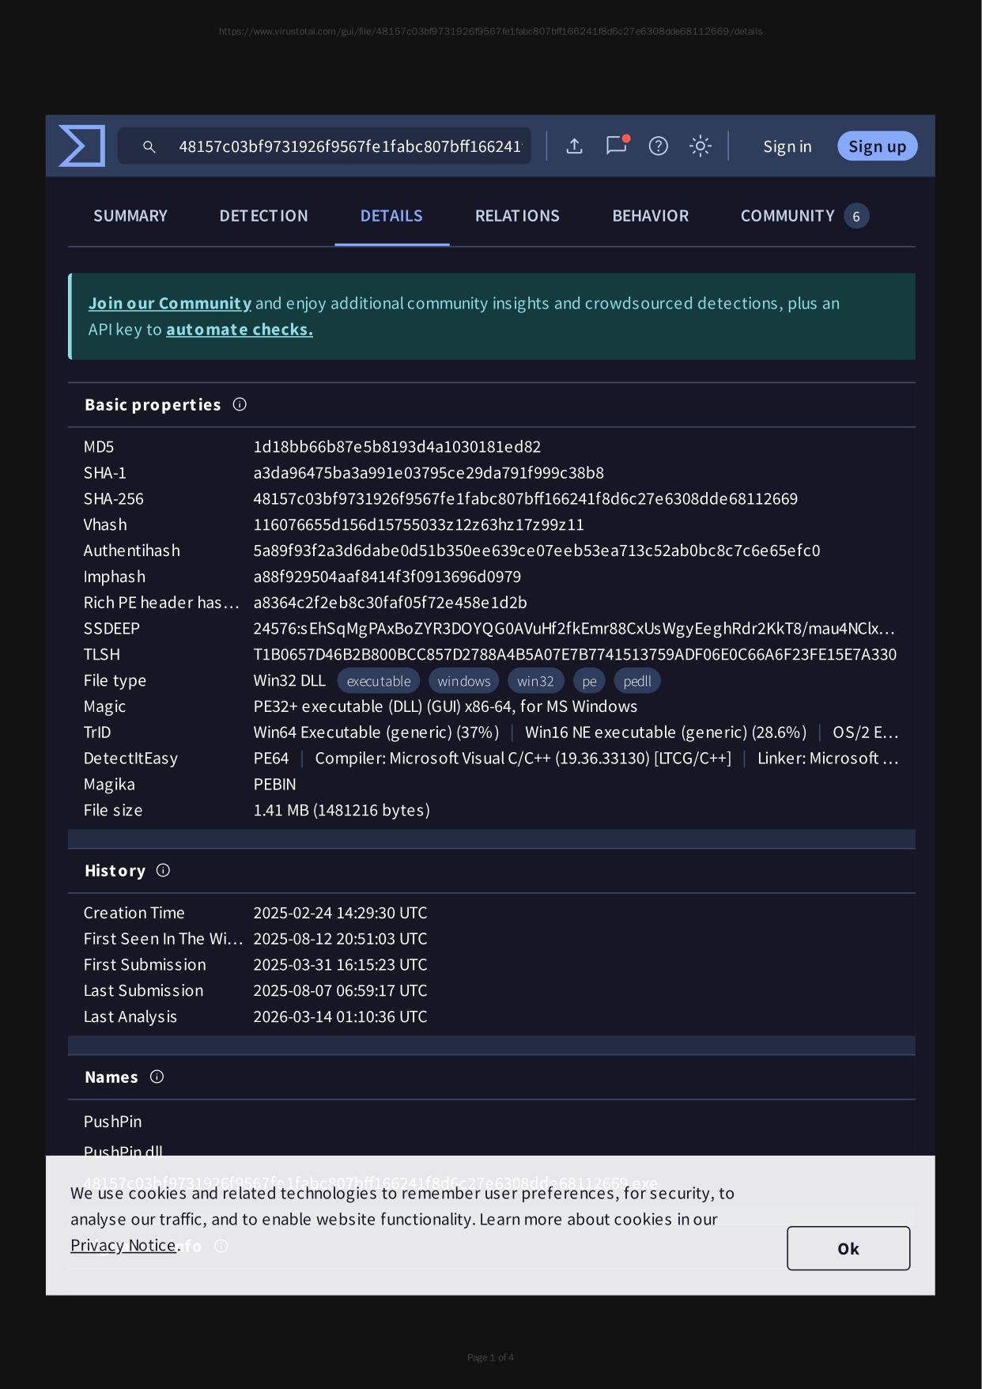The image size is (982, 1389).
Task: Click the Sign in link
Action: [x=787, y=146]
